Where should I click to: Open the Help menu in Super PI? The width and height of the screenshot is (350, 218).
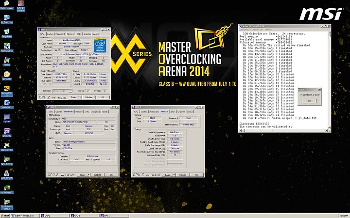(x=268, y=30)
